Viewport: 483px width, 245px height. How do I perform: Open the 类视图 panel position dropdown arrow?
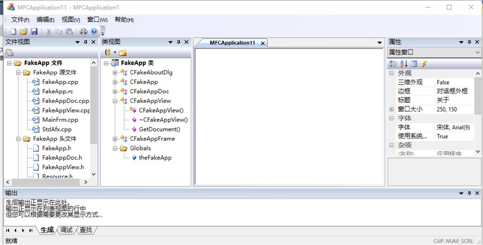171,42
